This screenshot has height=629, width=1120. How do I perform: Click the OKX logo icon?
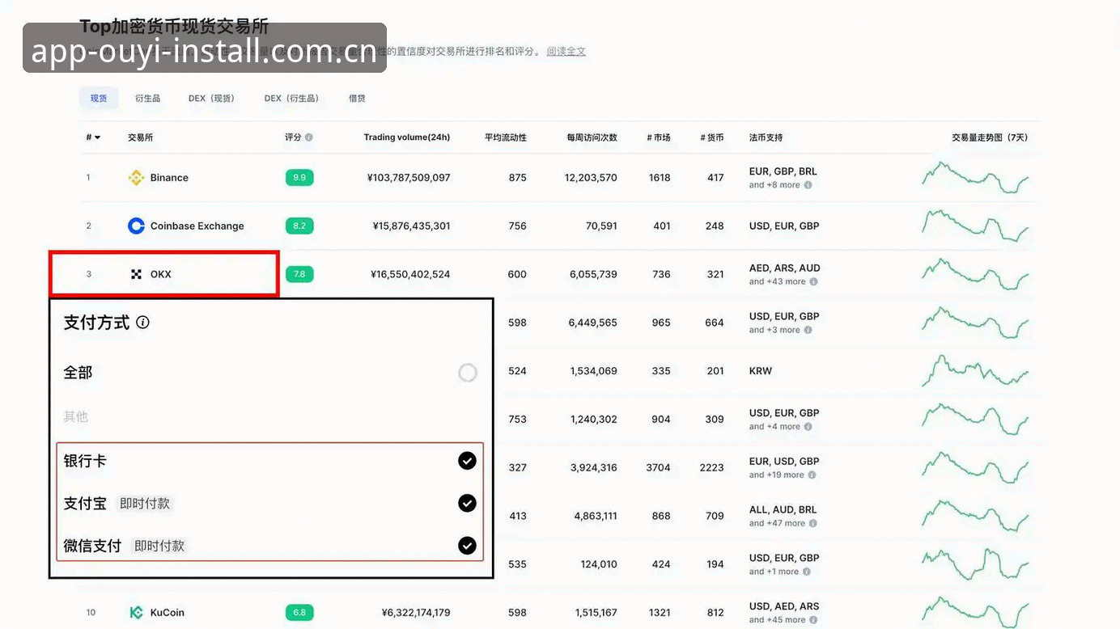(136, 274)
